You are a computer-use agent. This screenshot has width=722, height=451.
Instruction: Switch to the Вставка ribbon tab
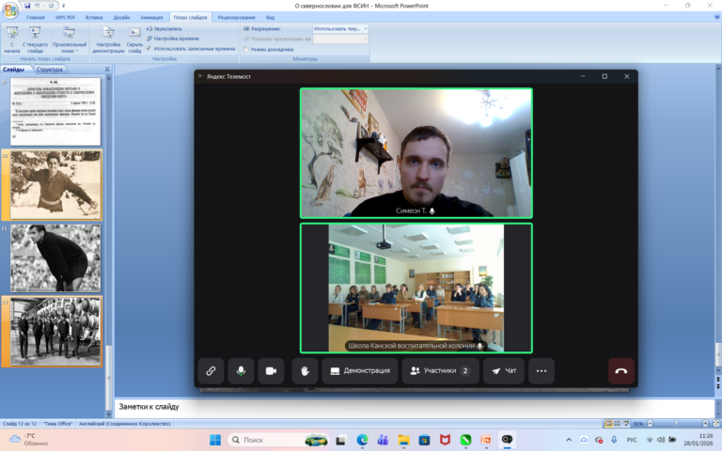click(94, 18)
